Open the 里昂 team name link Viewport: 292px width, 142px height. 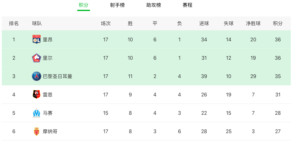point(48,39)
